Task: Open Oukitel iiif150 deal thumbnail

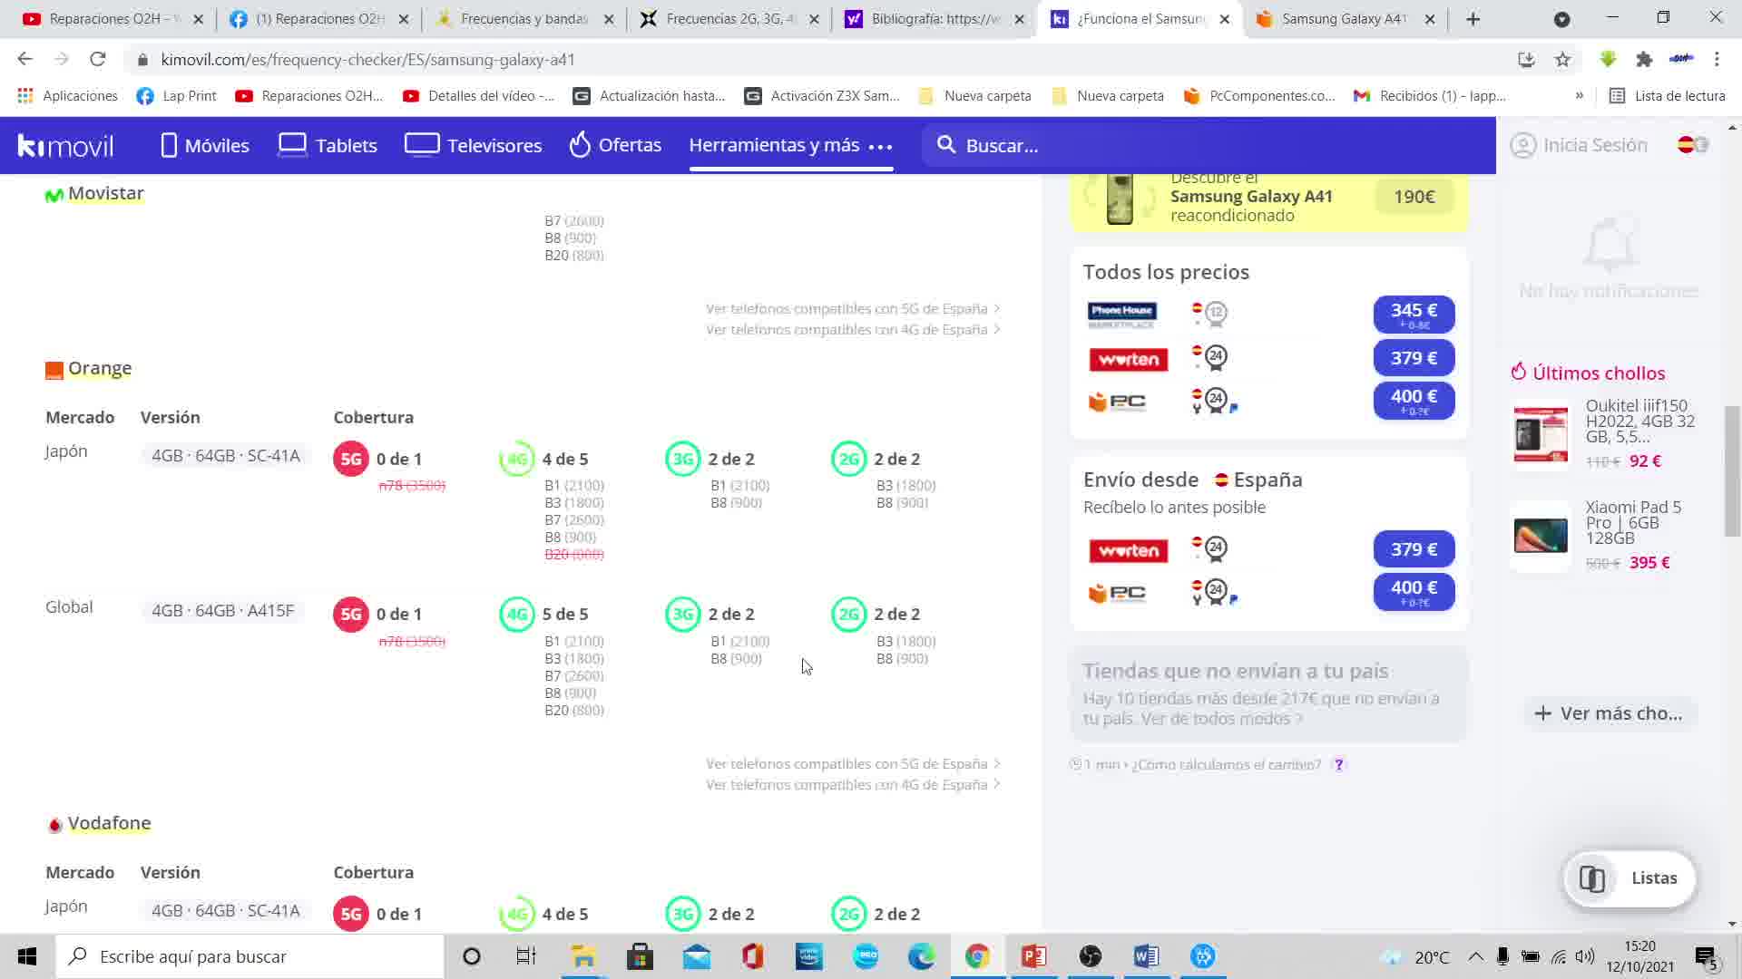Action: point(1541,434)
